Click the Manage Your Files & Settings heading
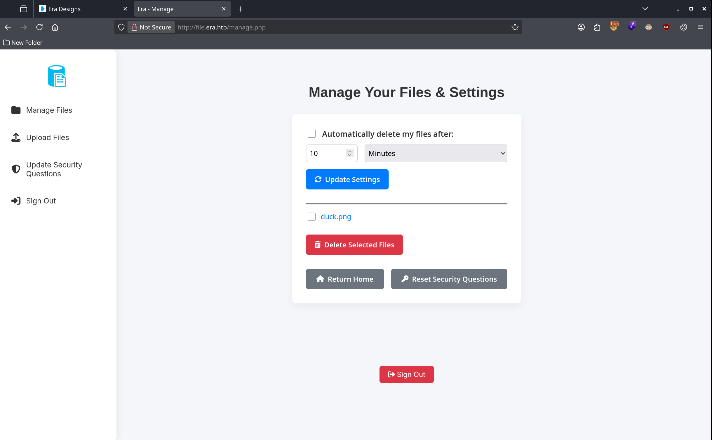The image size is (712, 440). tap(406, 92)
